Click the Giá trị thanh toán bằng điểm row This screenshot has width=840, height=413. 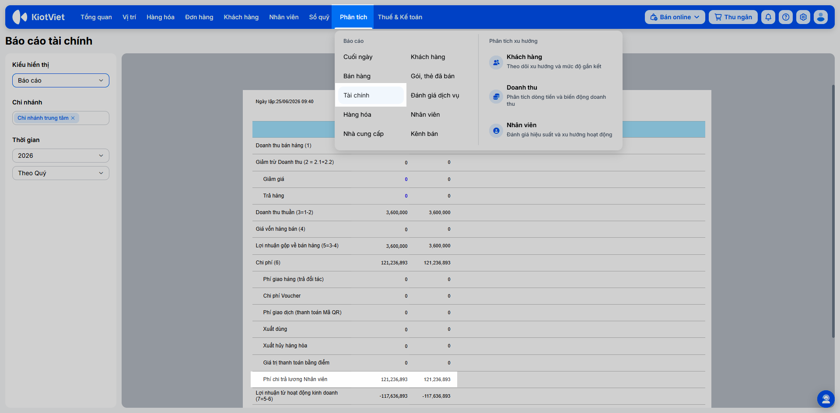479,363
